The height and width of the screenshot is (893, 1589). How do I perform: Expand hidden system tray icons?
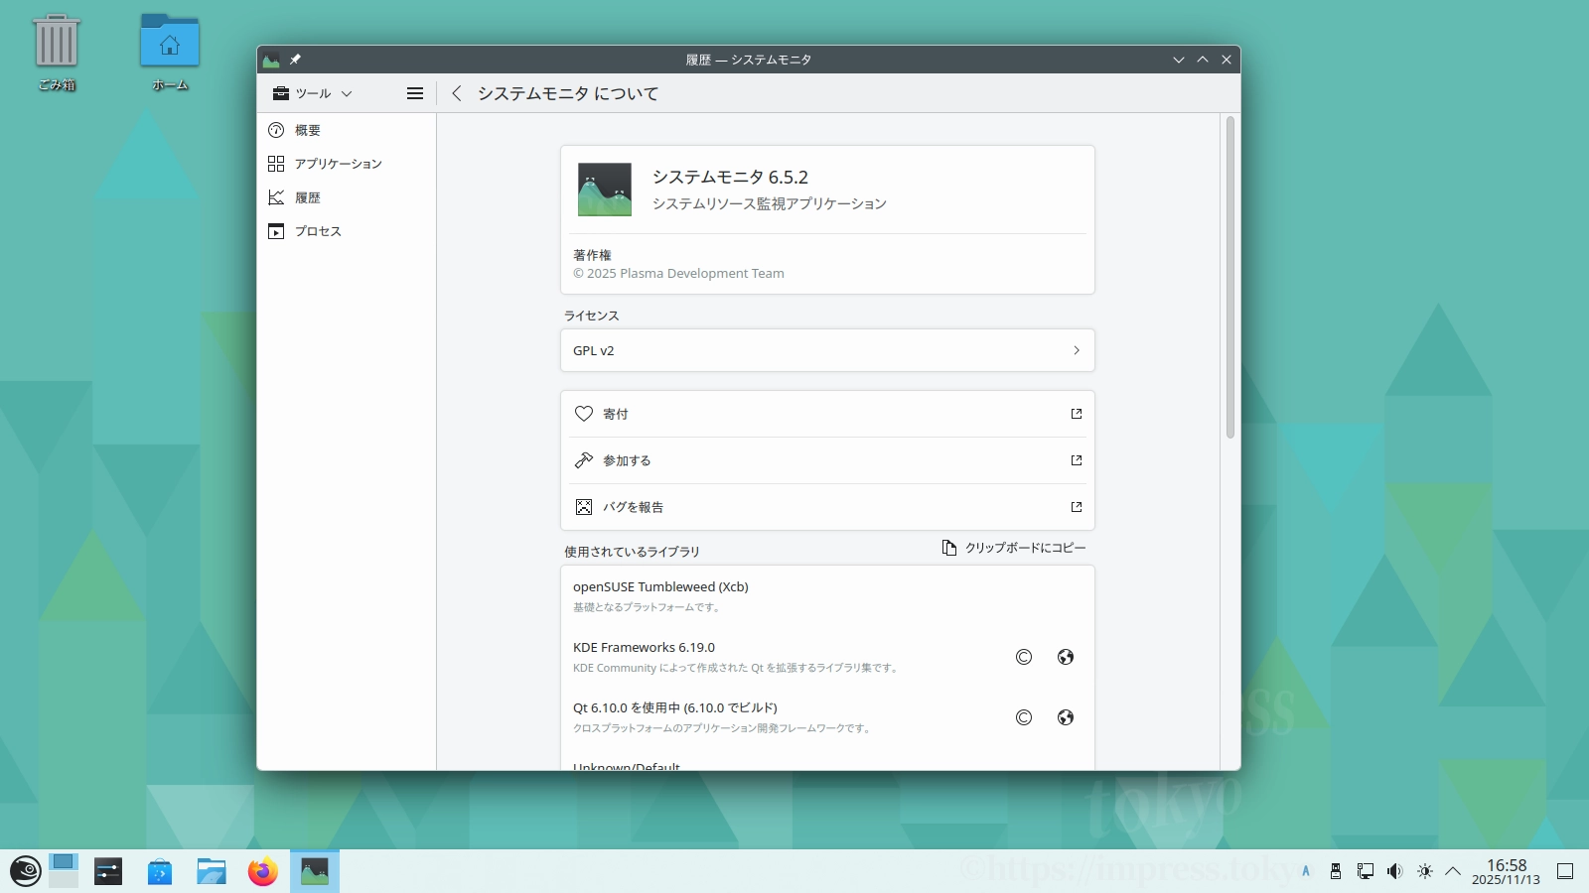coord(1453,871)
